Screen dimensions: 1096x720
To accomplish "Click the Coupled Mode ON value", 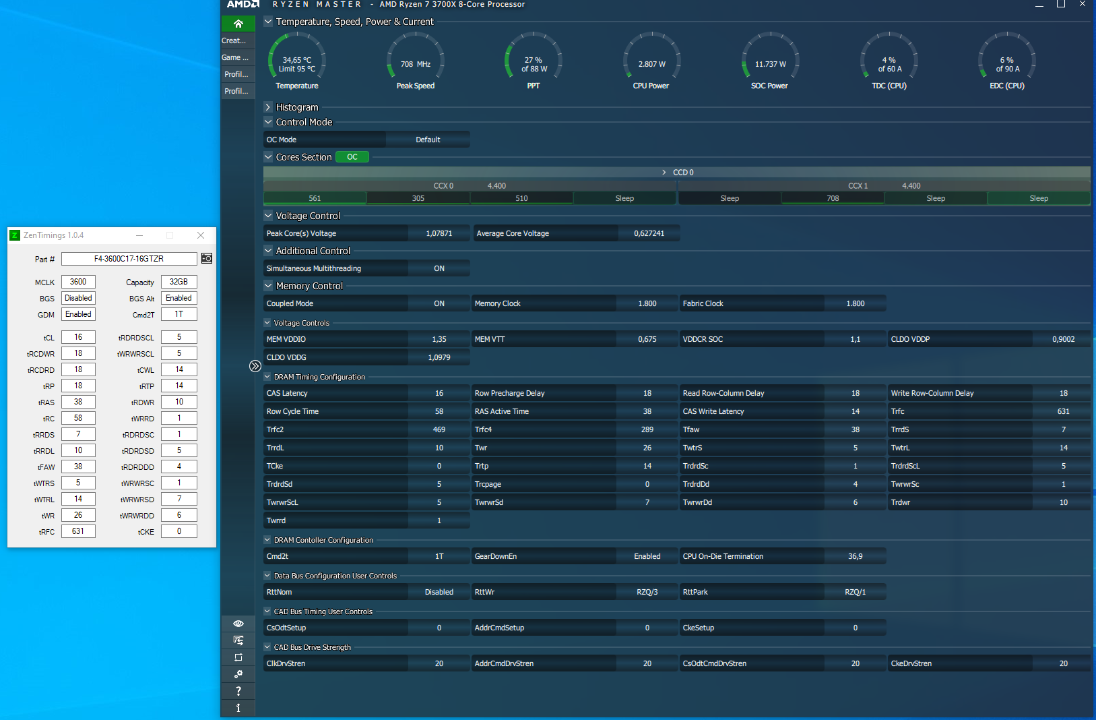I will tap(439, 303).
